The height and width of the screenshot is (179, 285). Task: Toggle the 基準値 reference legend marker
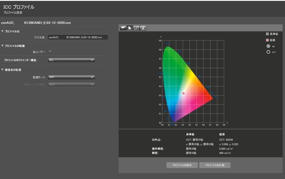click(267, 34)
